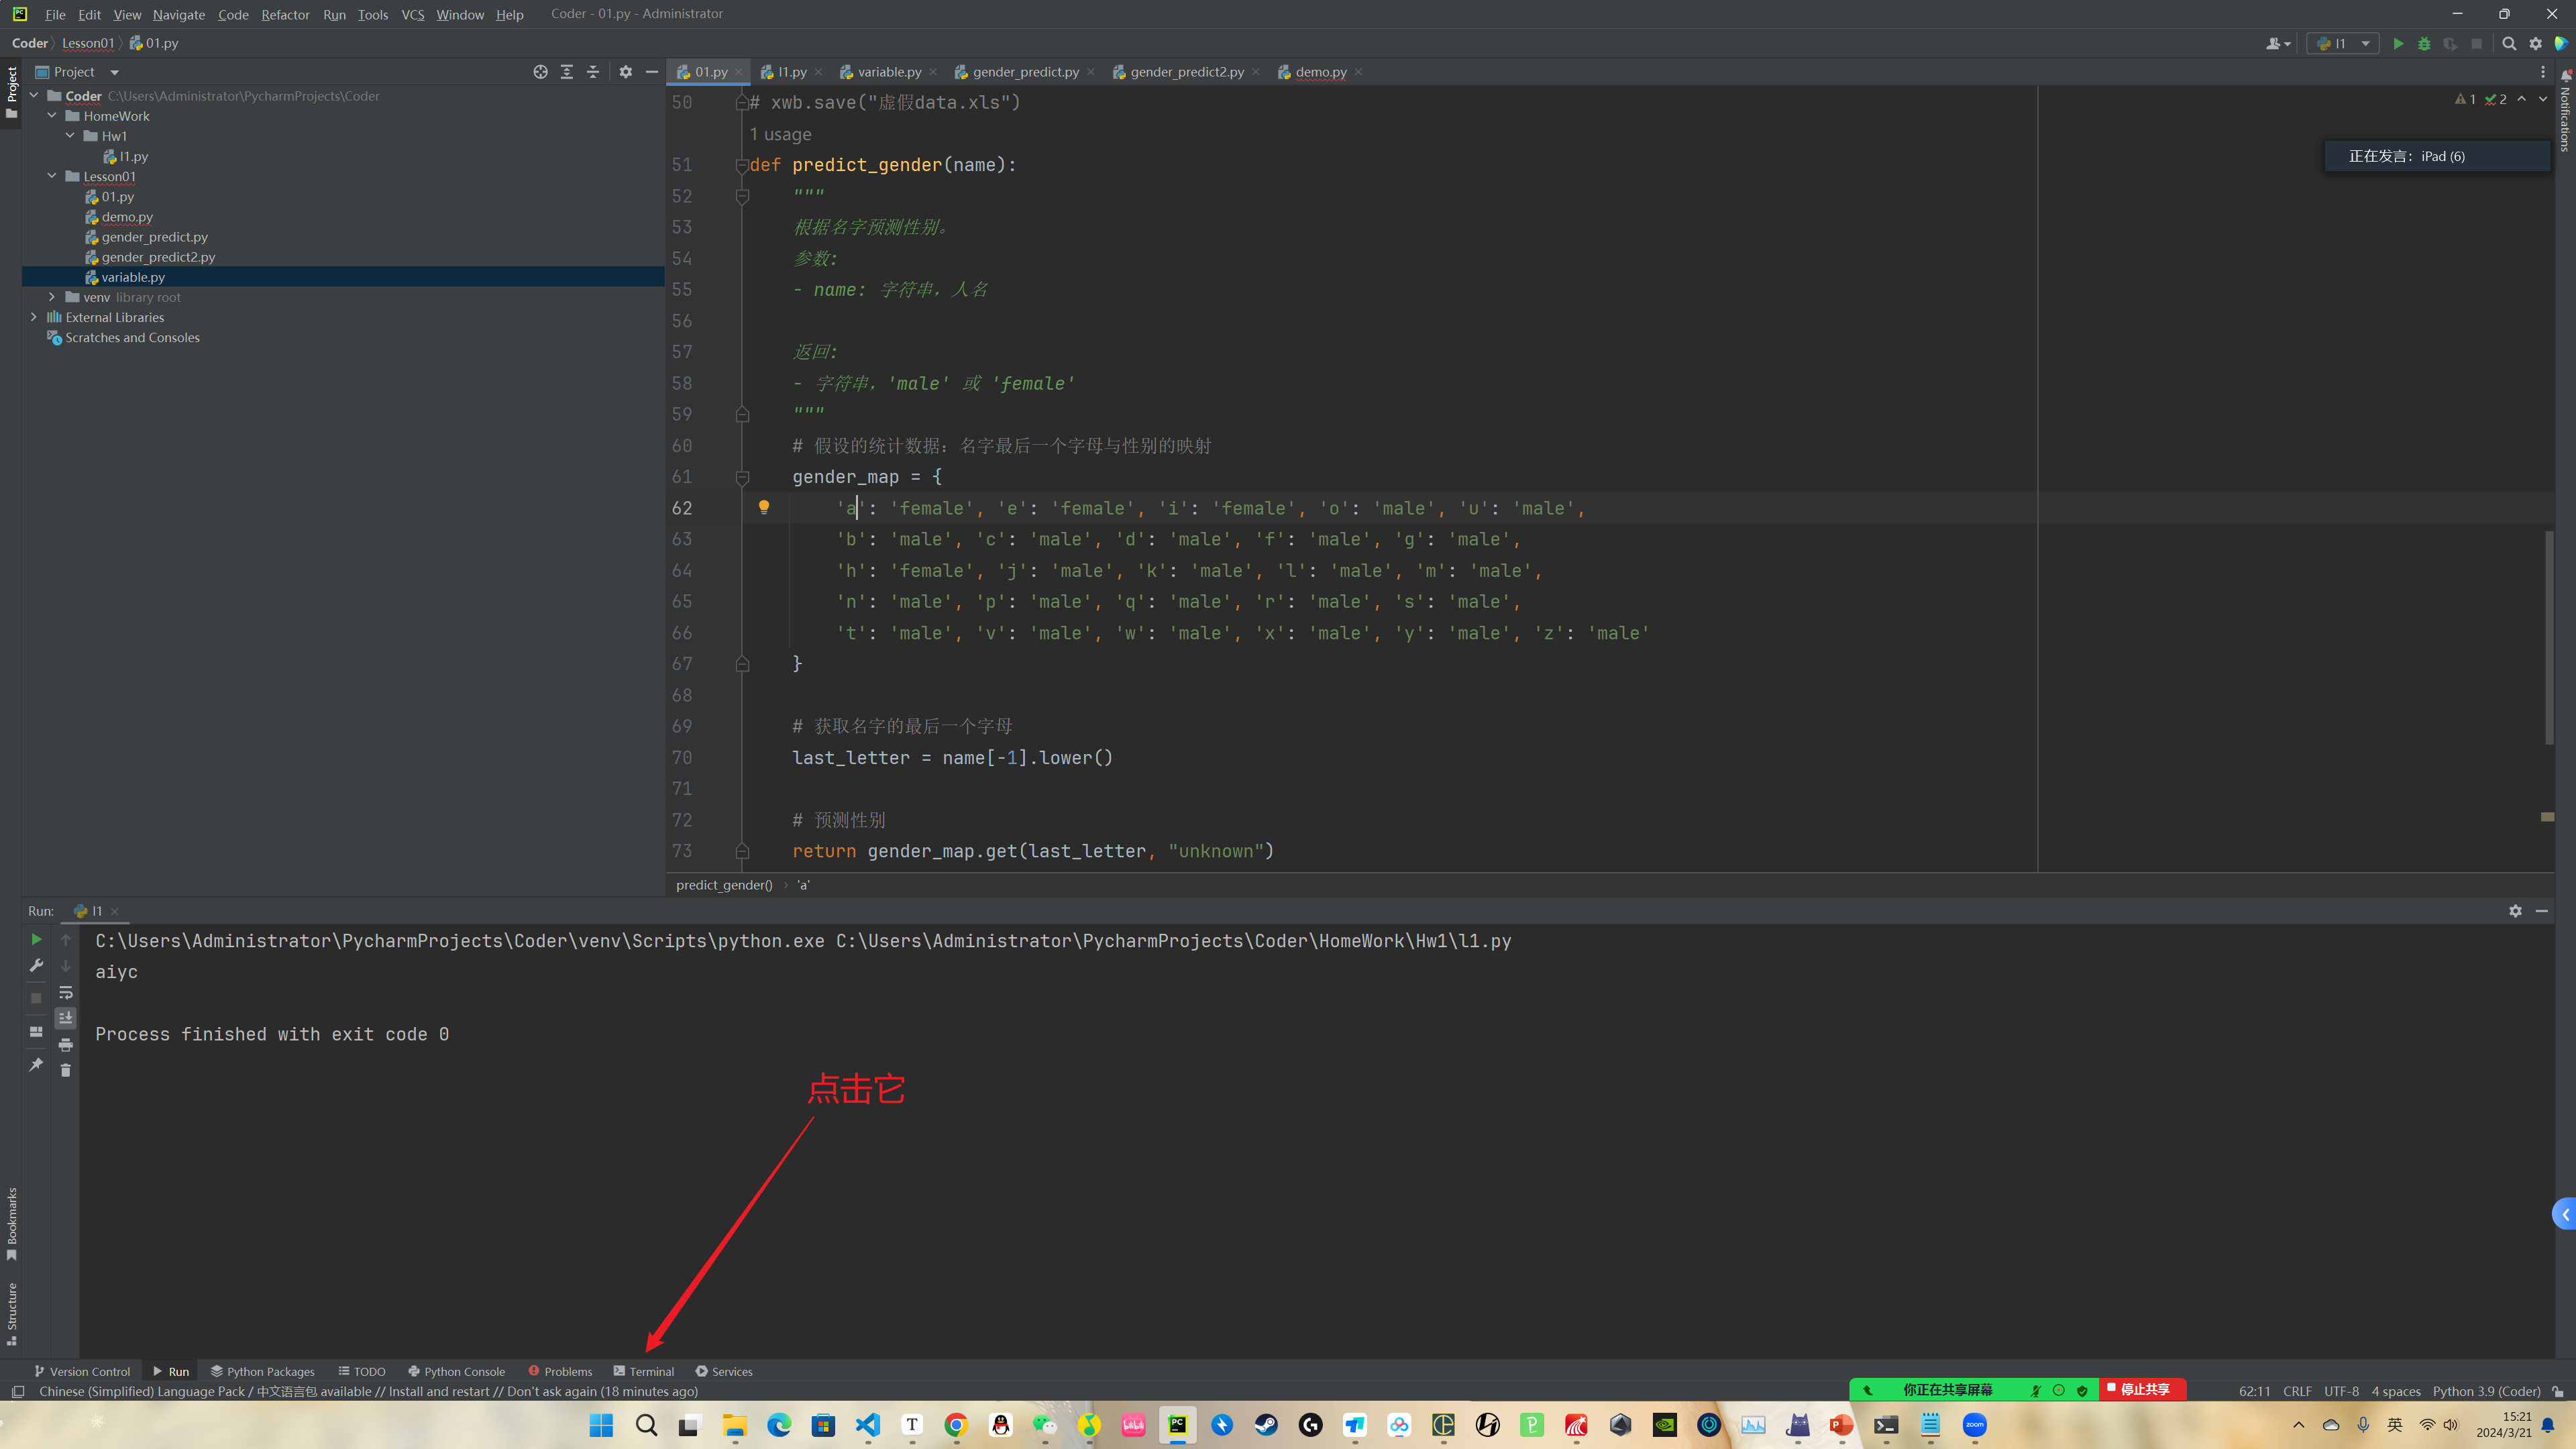Viewport: 2576px width, 1449px height.
Task: Open the VCS menu
Action: 412,14
